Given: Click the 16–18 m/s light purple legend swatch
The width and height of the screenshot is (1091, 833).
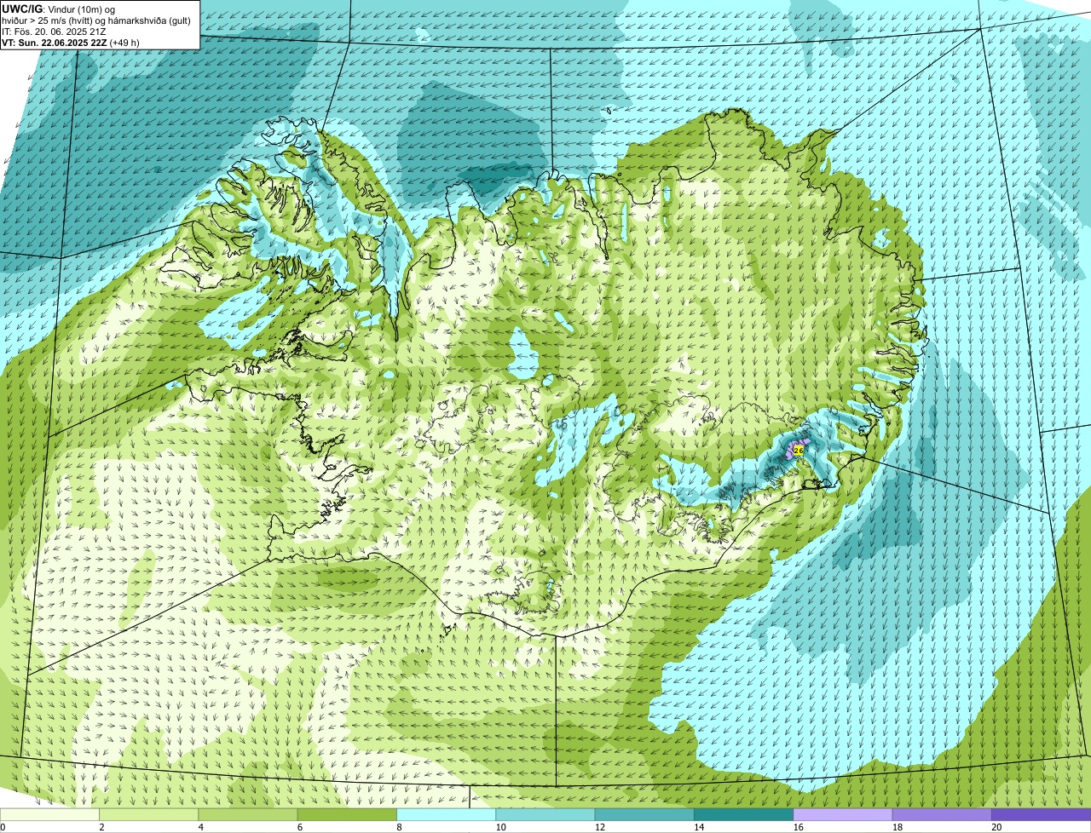Looking at the screenshot, I should coord(843,814).
